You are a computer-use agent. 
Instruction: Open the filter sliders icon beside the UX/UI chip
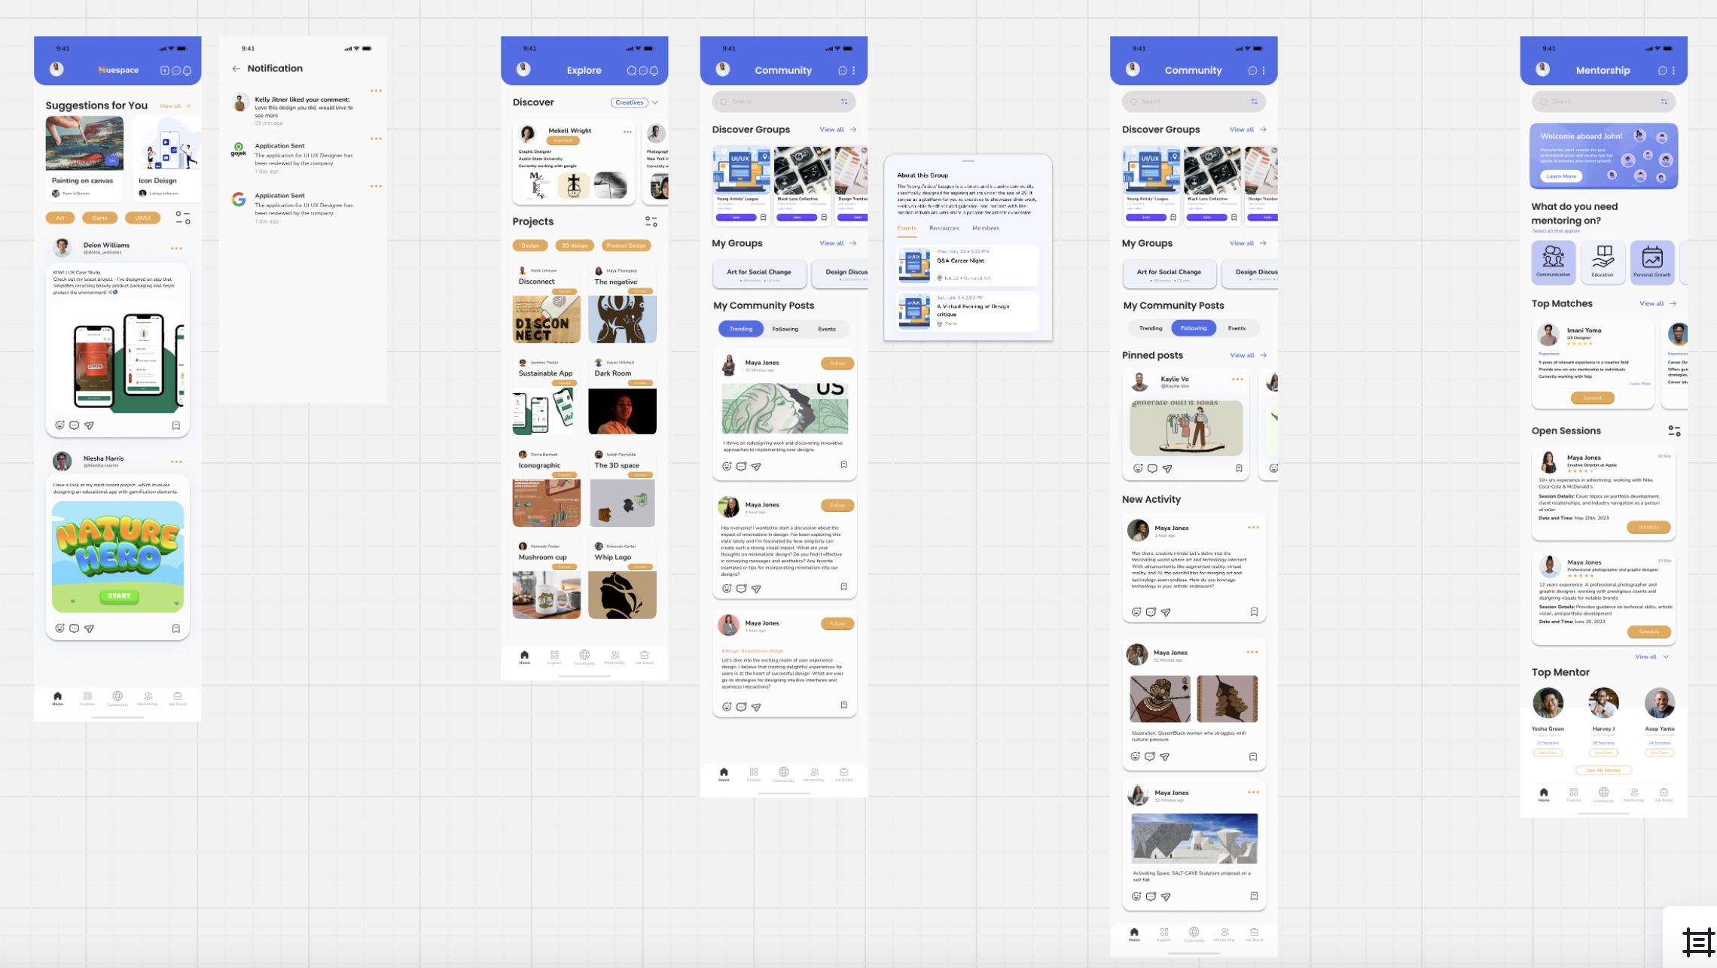click(x=183, y=218)
